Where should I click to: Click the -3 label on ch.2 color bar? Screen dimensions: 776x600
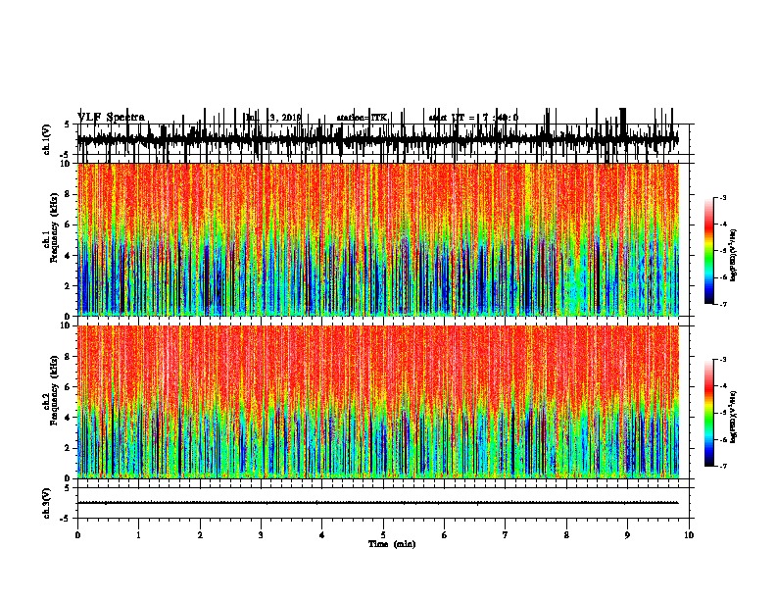tap(722, 360)
